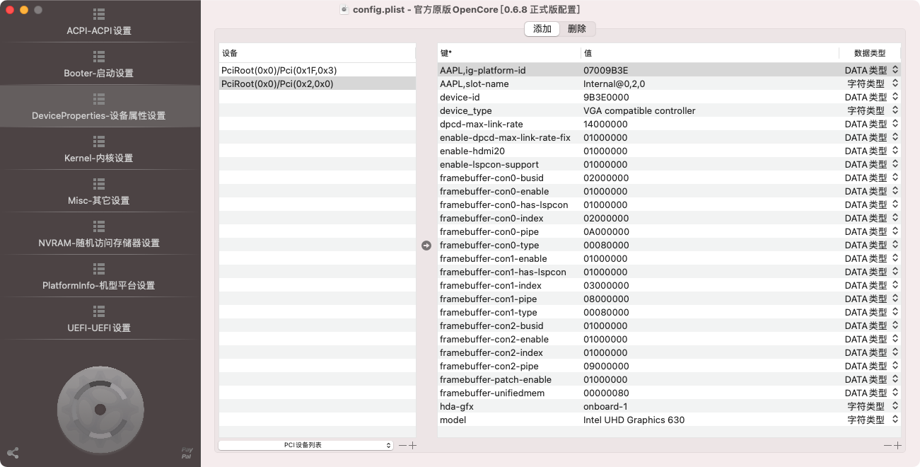
Task: Click the round arrow transfer icon
Action: (426, 246)
